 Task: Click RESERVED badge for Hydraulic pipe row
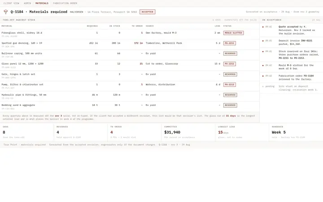tap(230, 95)
